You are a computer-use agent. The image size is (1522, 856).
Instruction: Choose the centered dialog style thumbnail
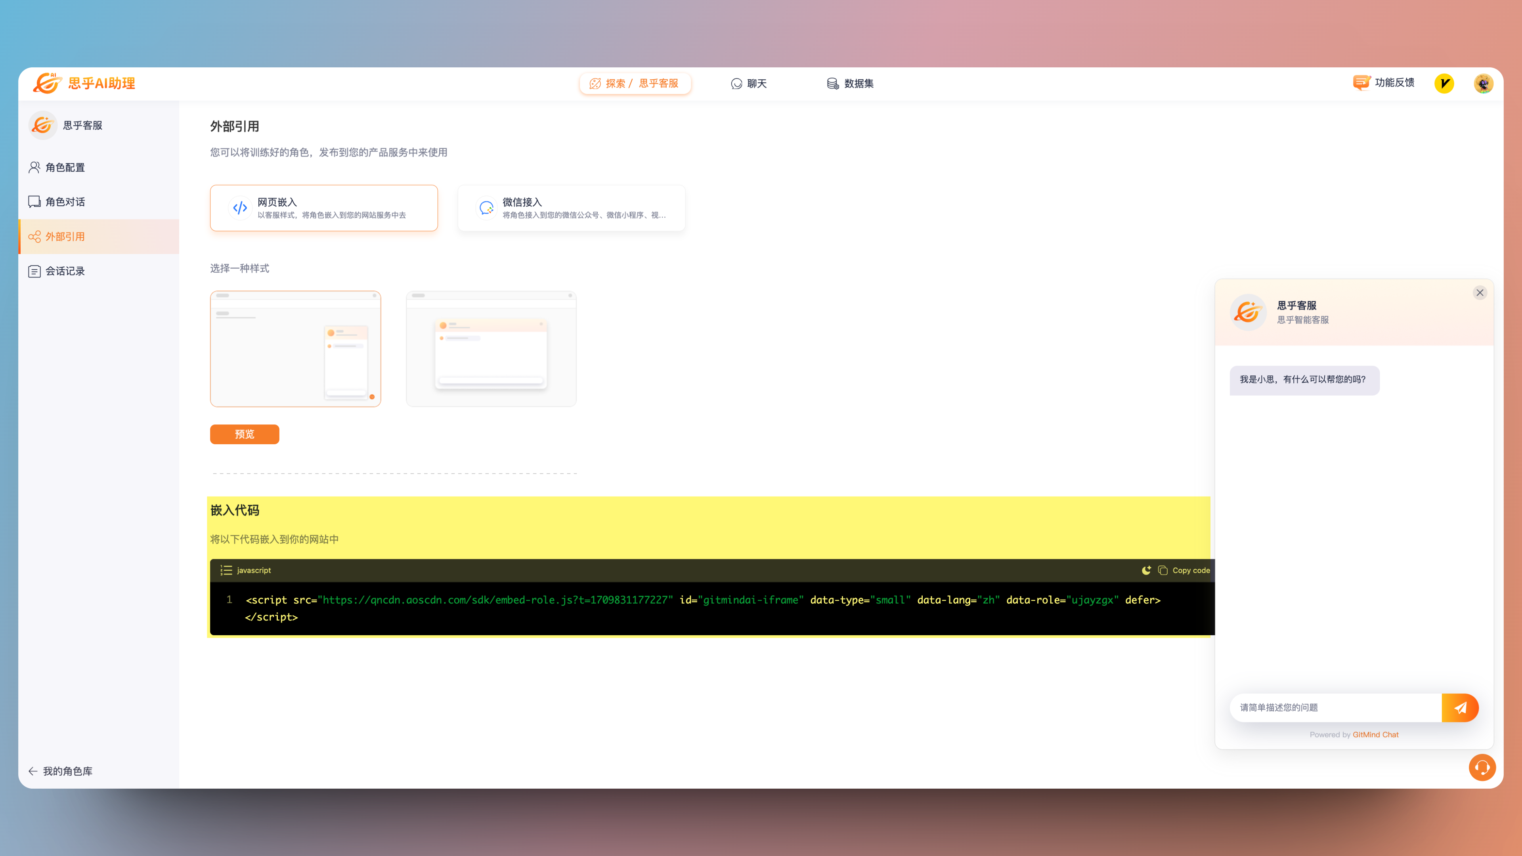pyautogui.click(x=491, y=349)
